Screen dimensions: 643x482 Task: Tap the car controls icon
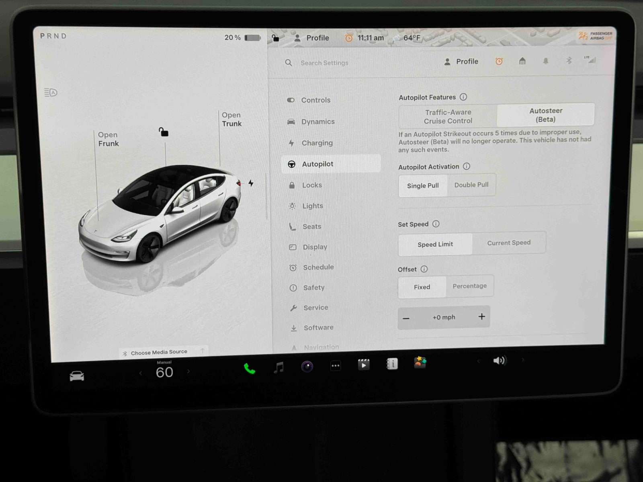click(77, 376)
